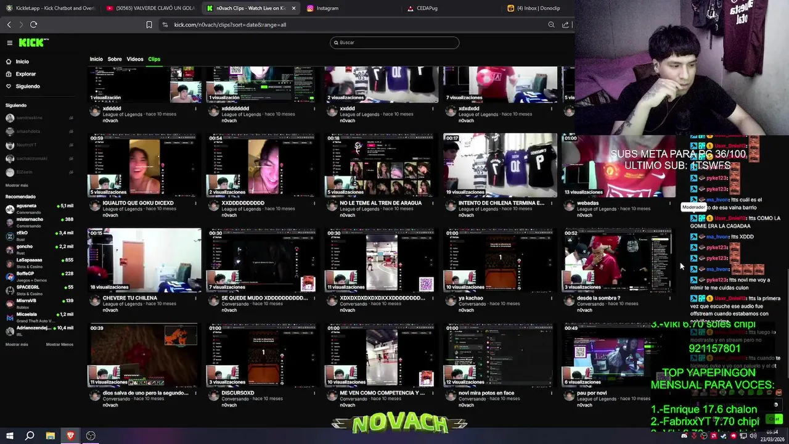This screenshot has width=789, height=444.
Task: Click n0vach avatar under IGUALITO QUE GOKU clip
Action: (x=95, y=206)
